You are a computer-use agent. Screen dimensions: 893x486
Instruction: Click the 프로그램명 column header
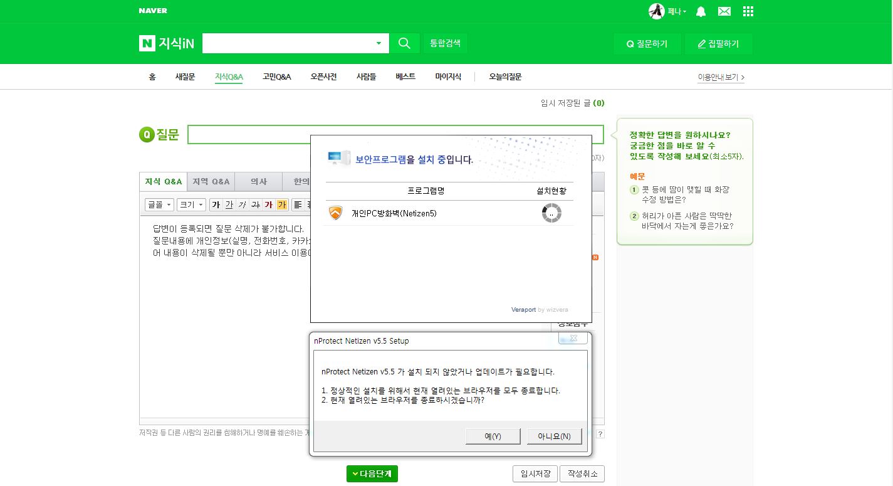(426, 191)
